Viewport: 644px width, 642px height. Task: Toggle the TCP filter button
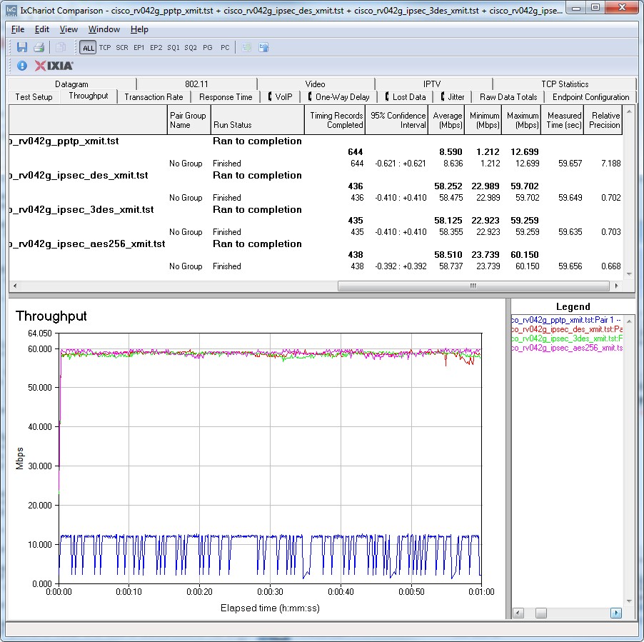[x=105, y=48]
